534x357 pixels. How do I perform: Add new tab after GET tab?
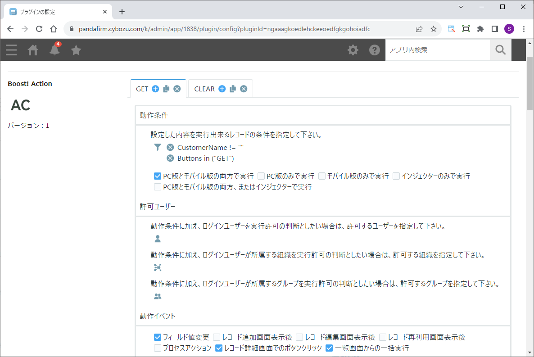click(155, 89)
